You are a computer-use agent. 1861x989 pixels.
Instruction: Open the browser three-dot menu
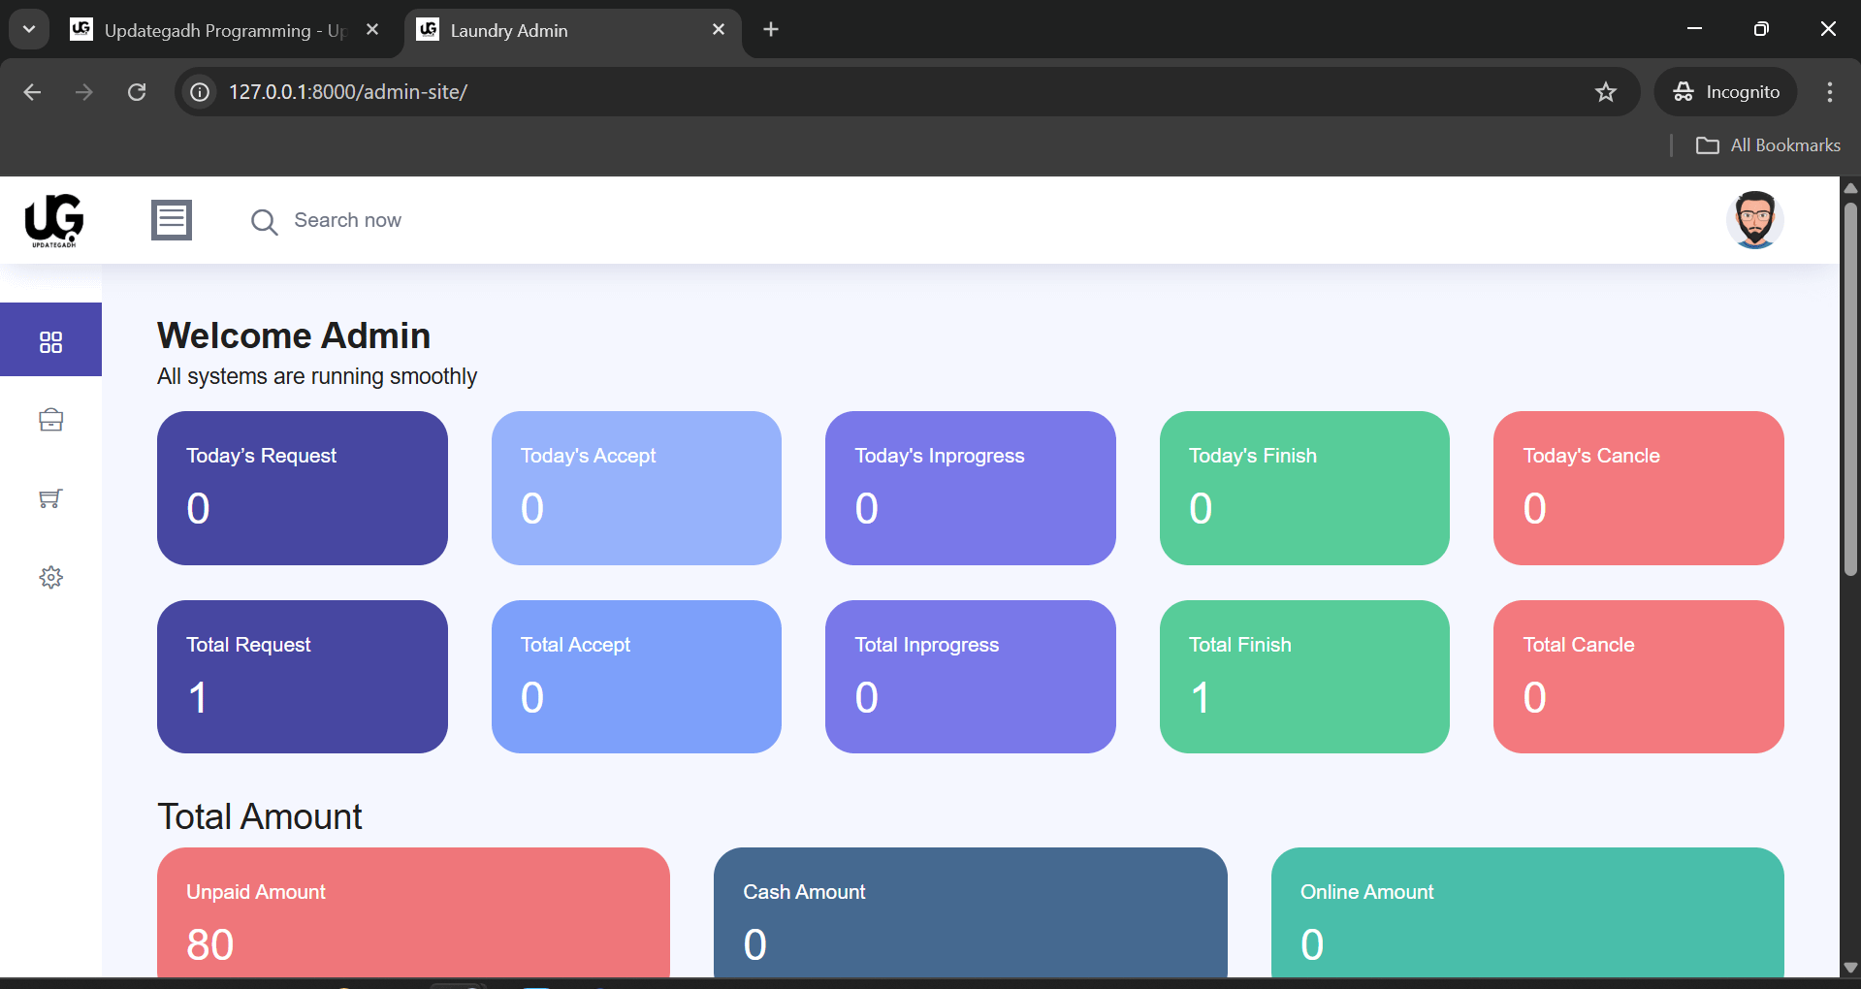click(x=1828, y=92)
